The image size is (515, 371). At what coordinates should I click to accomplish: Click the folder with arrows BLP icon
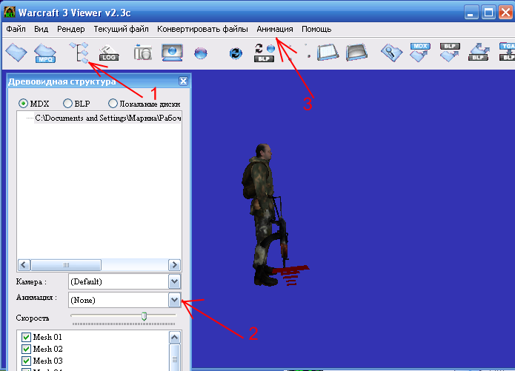[479, 52]
